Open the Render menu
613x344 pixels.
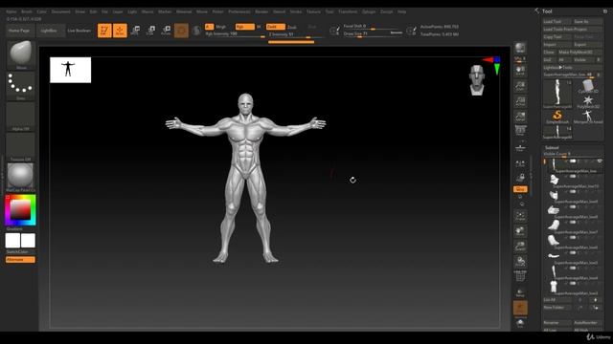[x=261, y=11]
